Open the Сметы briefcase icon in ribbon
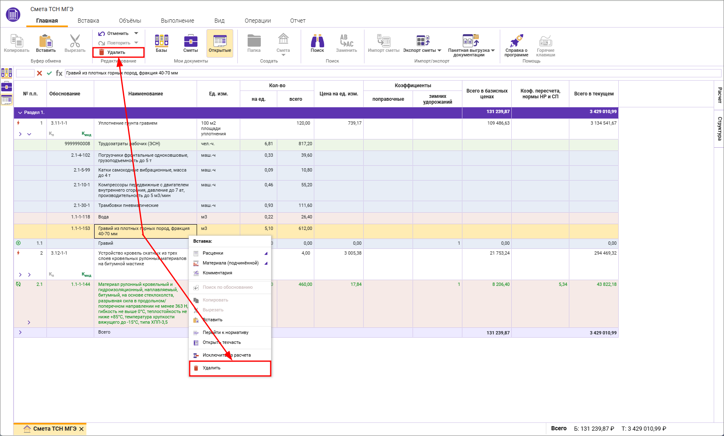The height and width of the screenshot is (436, 724). tap(190, 44)
